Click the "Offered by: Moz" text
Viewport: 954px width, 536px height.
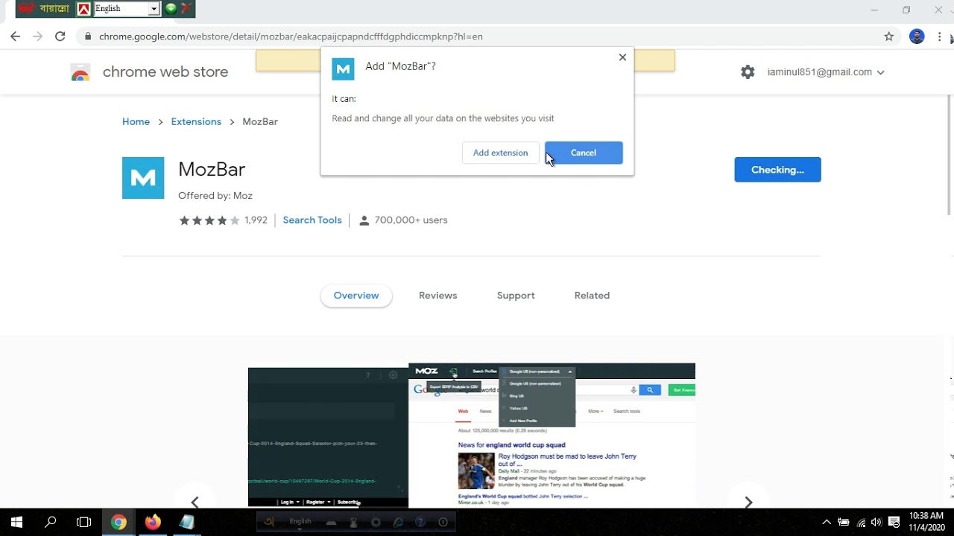tap(215, 196)
